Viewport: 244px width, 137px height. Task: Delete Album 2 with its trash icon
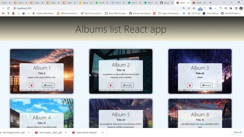pyautogui.click(x=111, y=85)
